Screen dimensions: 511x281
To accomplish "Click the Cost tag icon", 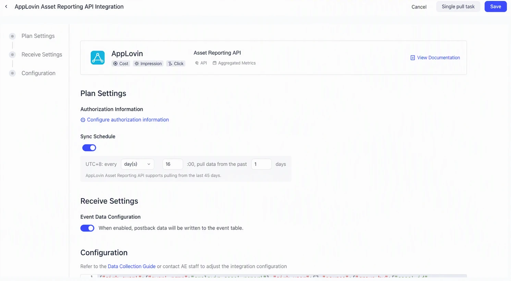I will (115, 64).
